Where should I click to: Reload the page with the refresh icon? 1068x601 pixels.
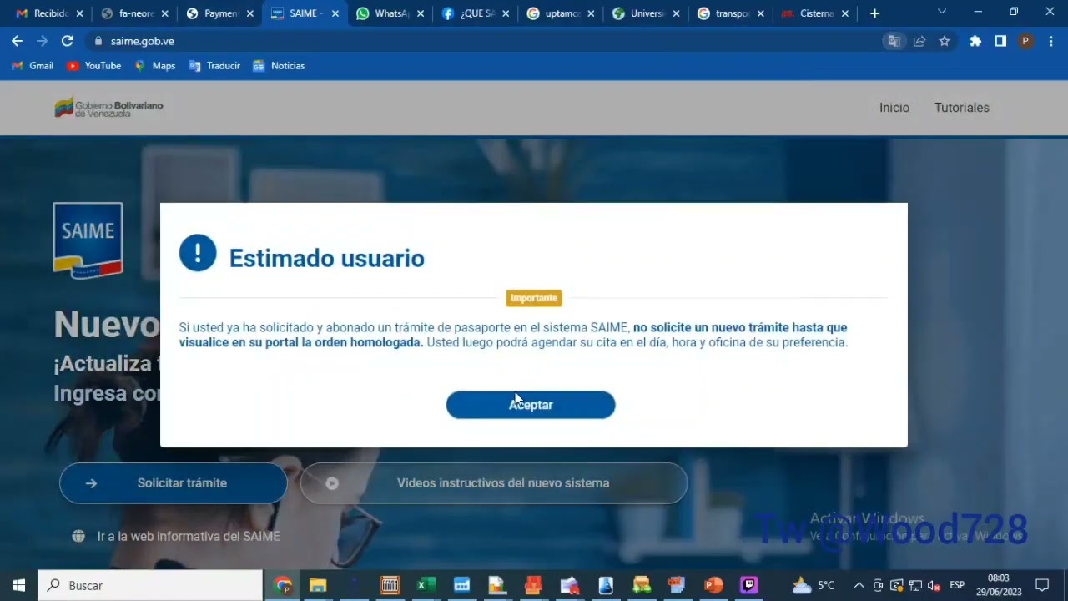click(x=67, y=41)
